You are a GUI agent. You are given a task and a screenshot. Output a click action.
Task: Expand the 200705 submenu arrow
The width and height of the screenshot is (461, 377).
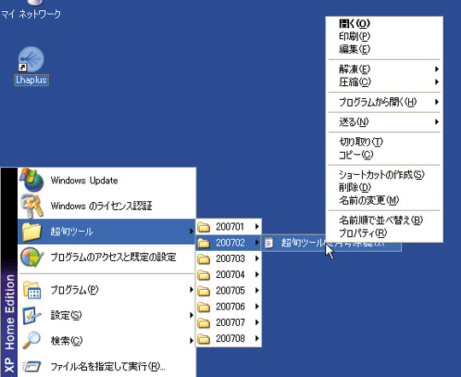[257, 290]
